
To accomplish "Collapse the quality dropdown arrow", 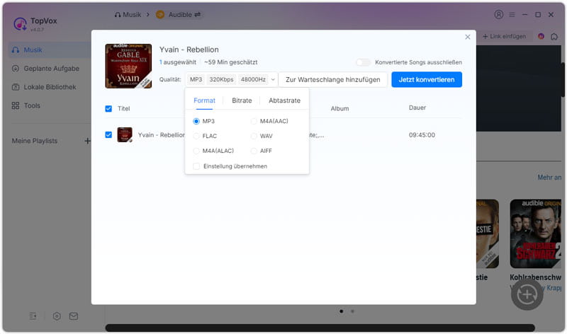I will tap(274, 79).
